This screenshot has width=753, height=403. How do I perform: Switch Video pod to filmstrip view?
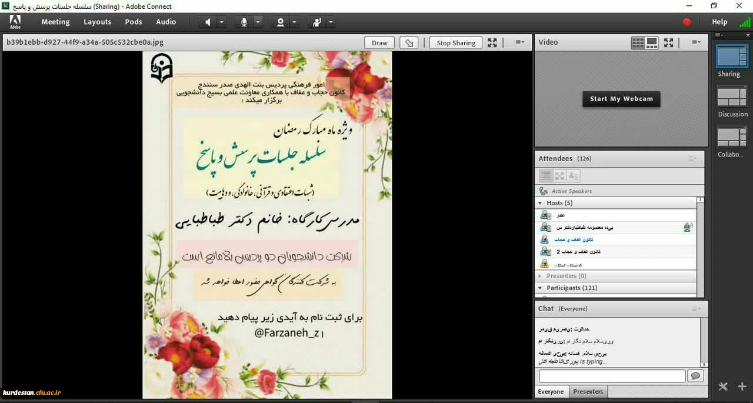[x=652, y=42]
